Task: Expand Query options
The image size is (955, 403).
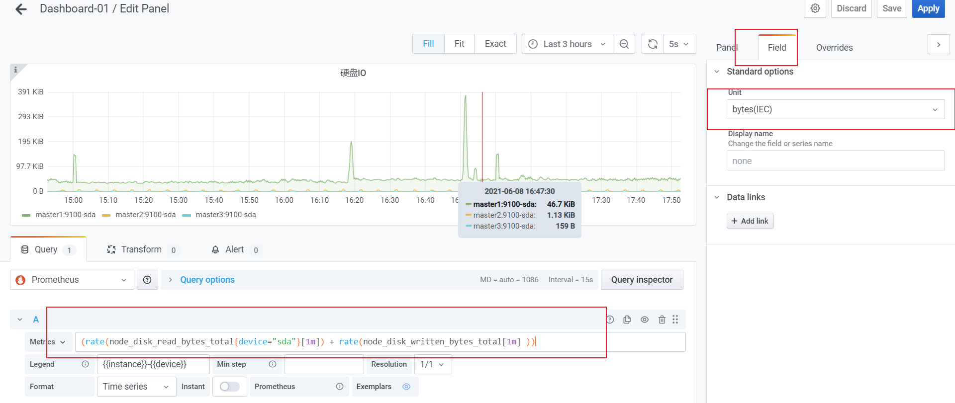Action: point(207,280)
